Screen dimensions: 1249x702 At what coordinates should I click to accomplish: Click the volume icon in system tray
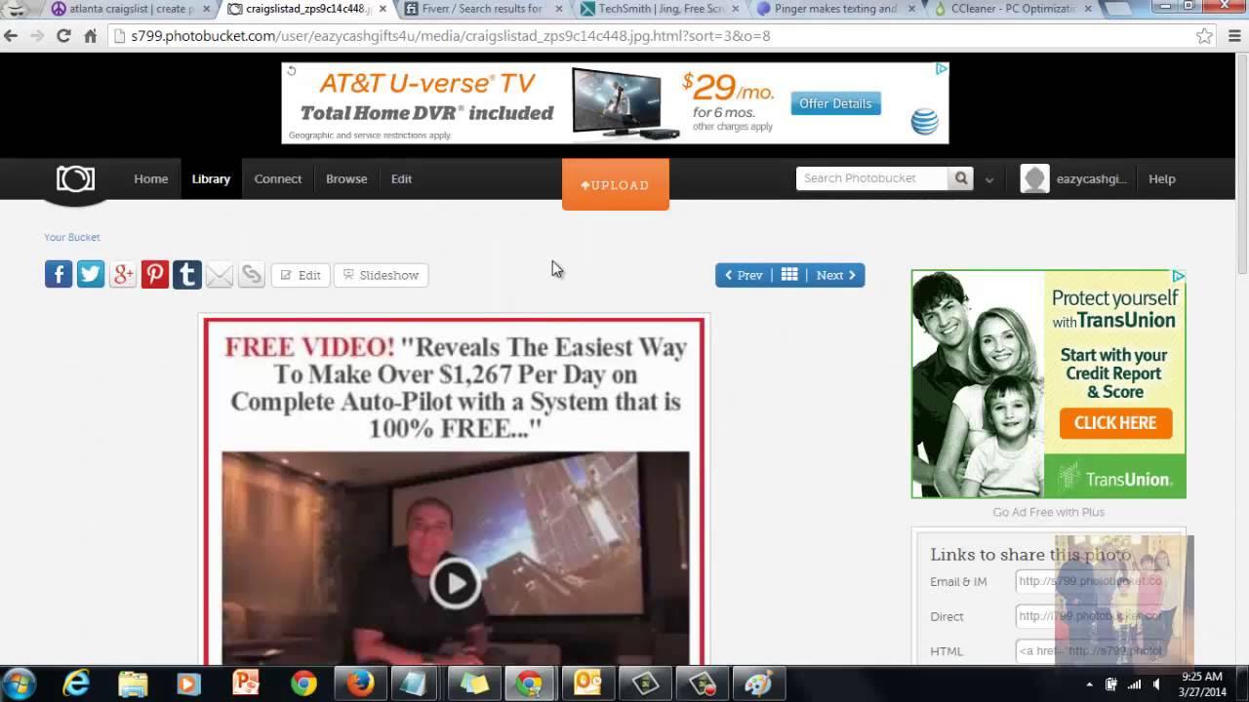click(1155, 683)
